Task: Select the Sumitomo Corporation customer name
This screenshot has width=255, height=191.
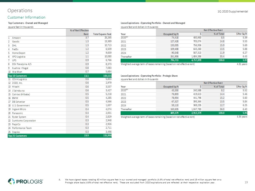Action: click(24, 121)
